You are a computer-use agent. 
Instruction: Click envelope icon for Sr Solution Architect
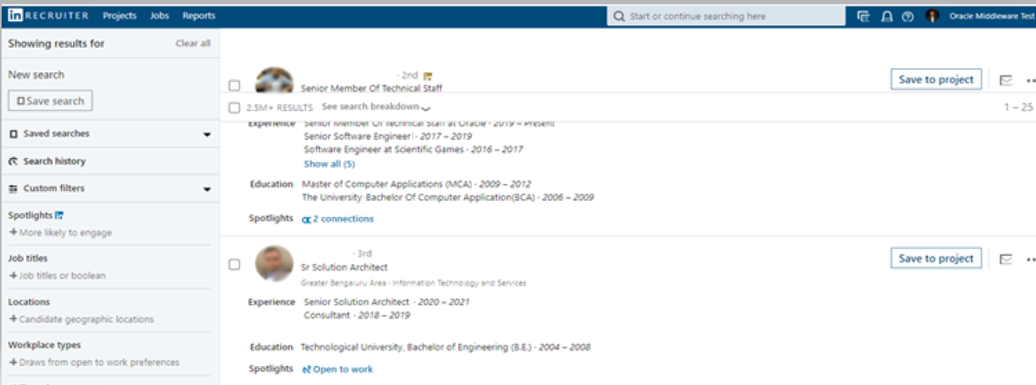click(1005, 259)
